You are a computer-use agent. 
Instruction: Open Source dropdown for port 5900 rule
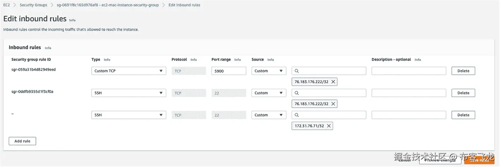point(269,71)
